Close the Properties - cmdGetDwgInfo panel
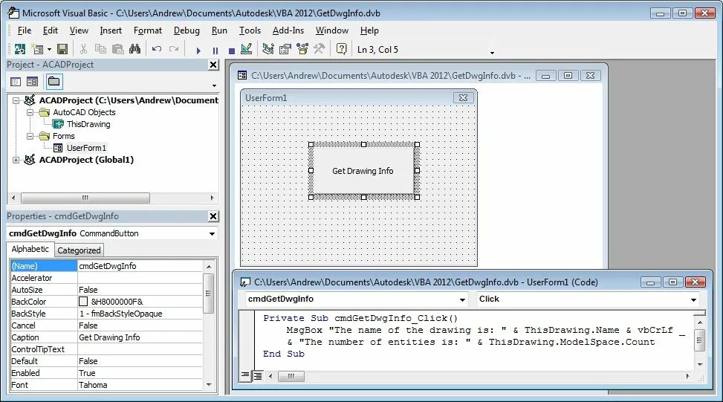This screenshot has width=723, height=402. click(x=213, y=216)
